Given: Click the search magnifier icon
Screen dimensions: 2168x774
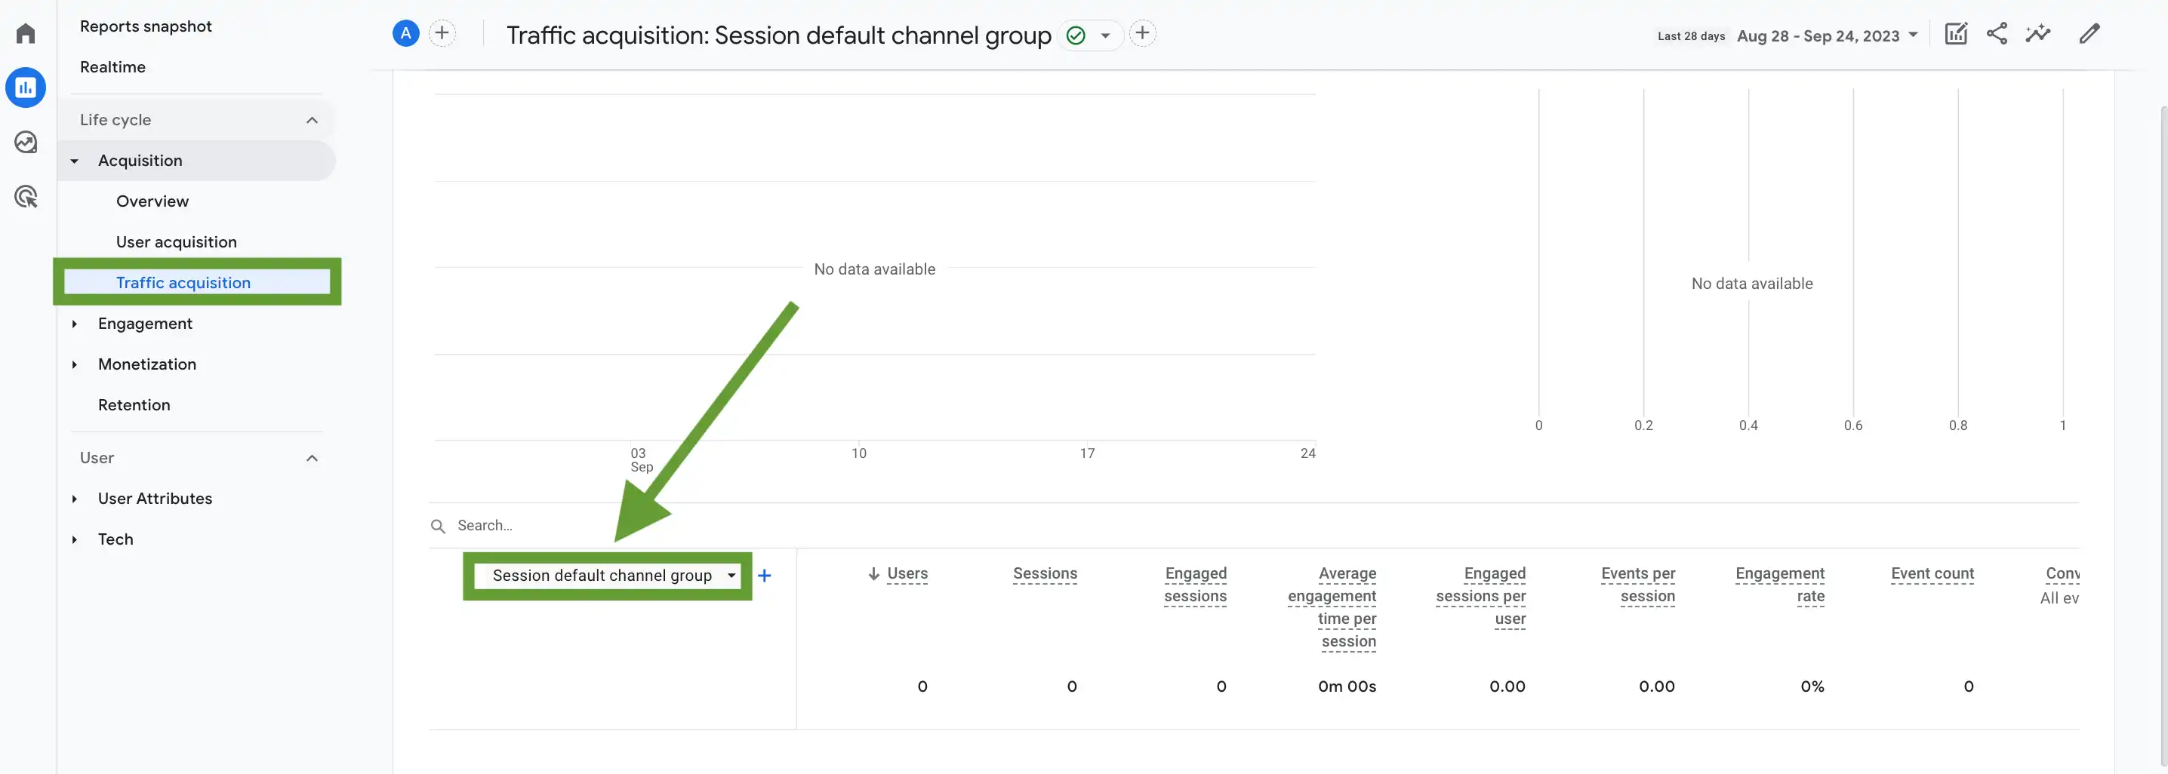Looking at the screenshot, I should [438, 527].
